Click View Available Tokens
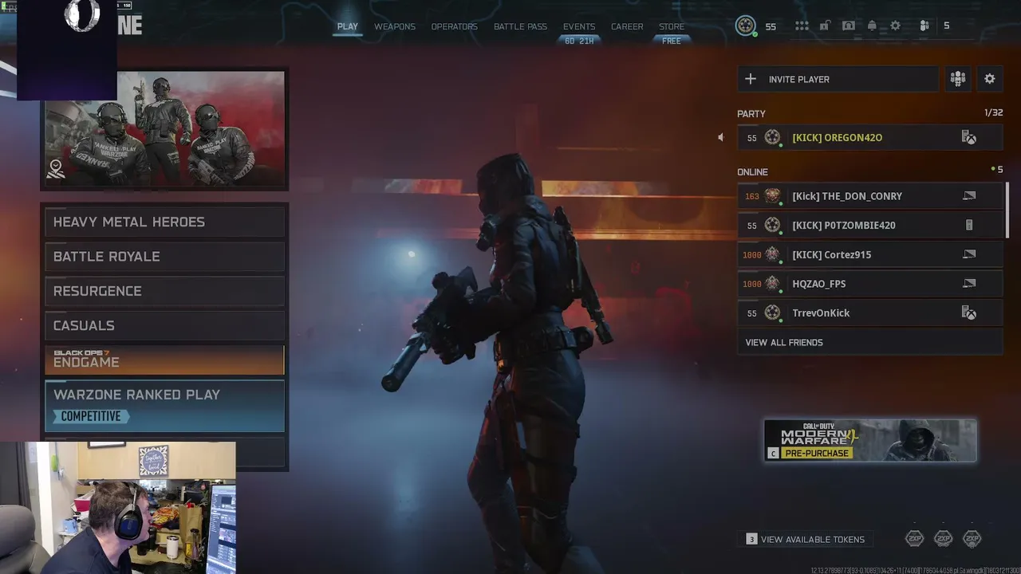The height and width of the screenshot is (574, 1021). pyautogui.click(x=806, y=540)
